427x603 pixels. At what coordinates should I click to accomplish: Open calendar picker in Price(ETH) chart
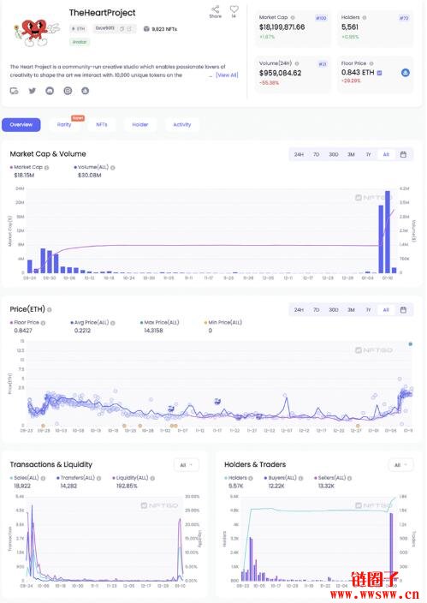pos(403,309)
